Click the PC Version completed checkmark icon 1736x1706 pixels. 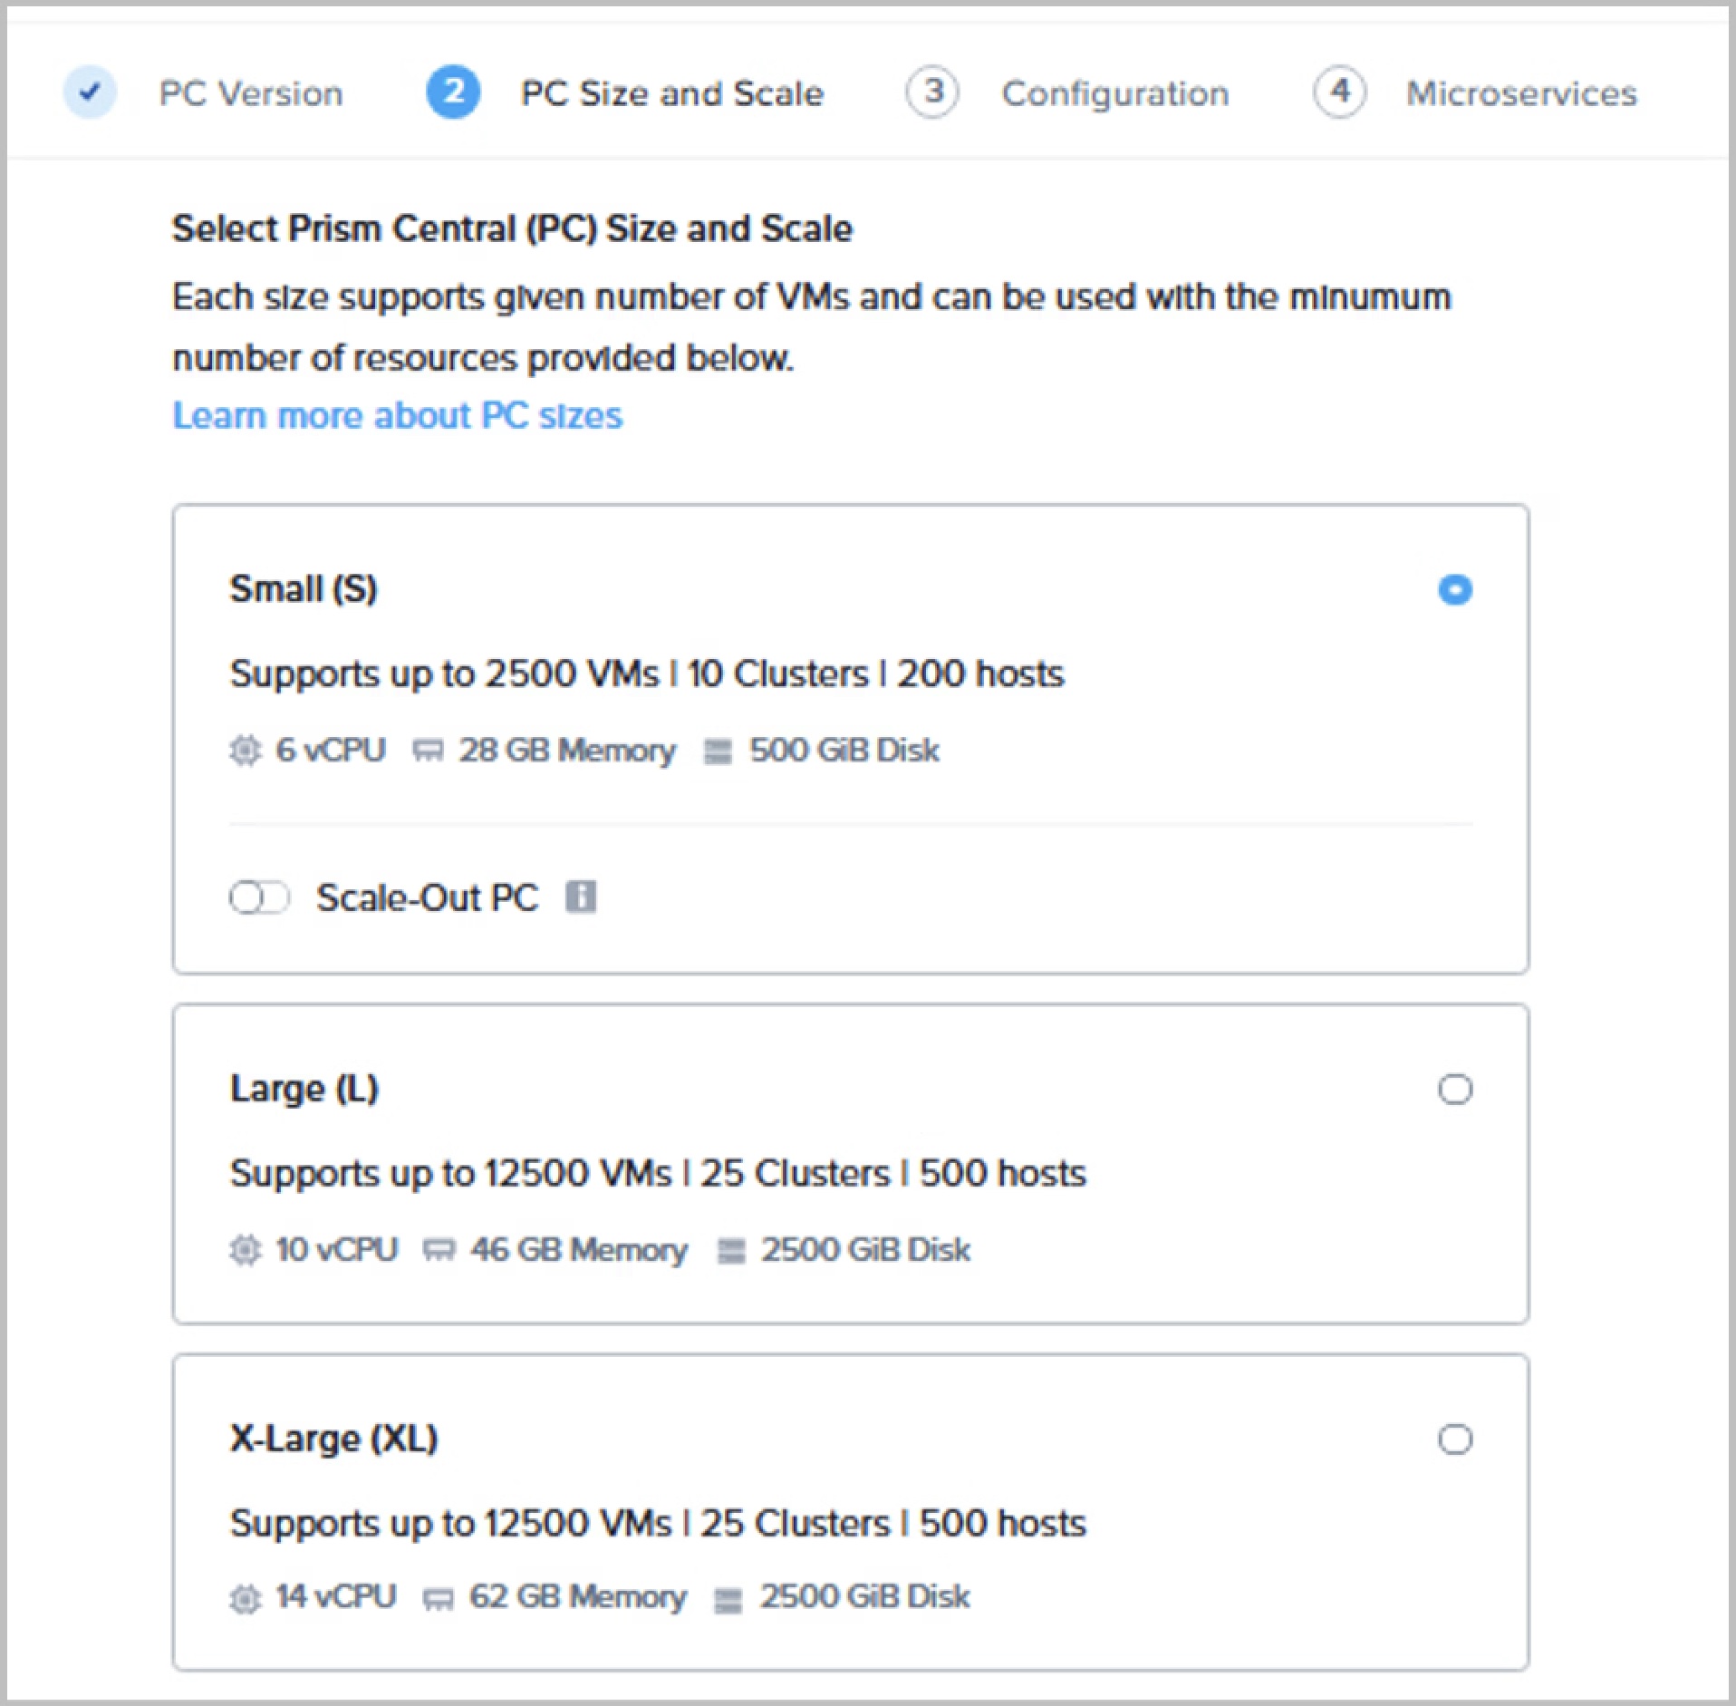click(x=90, y=92)
